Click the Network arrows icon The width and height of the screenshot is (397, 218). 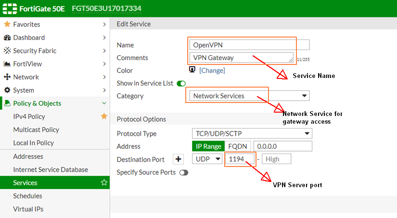7,77
